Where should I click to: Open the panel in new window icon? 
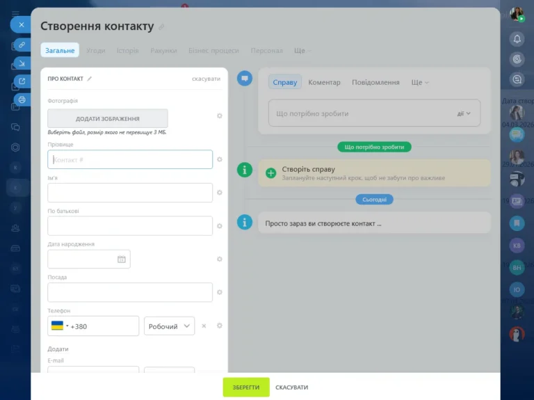(22, 81)
